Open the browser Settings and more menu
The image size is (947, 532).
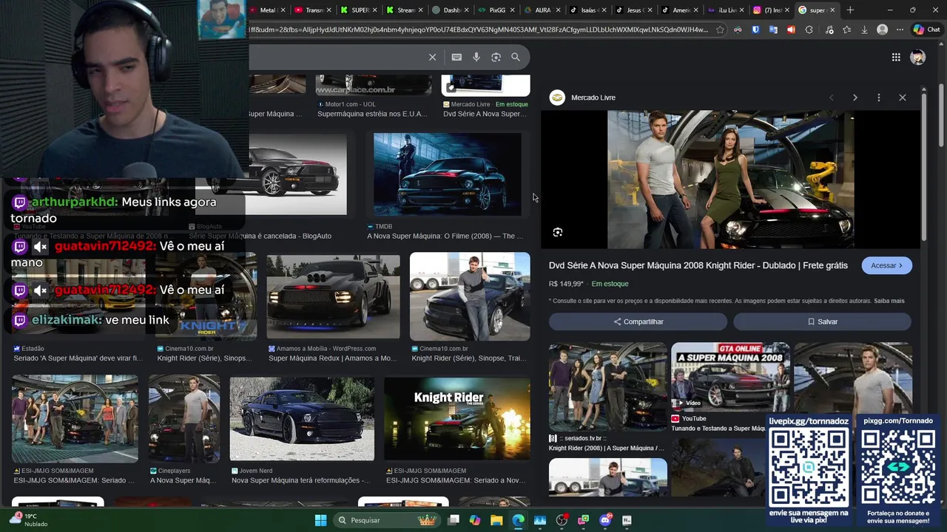900,30
